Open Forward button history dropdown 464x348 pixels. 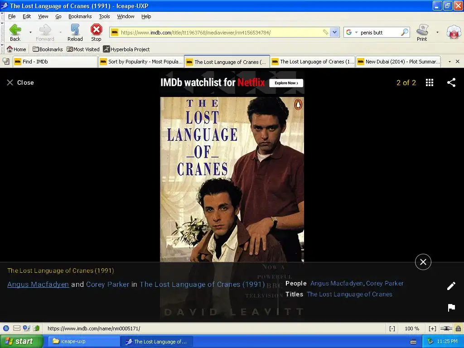pos(60,32)
